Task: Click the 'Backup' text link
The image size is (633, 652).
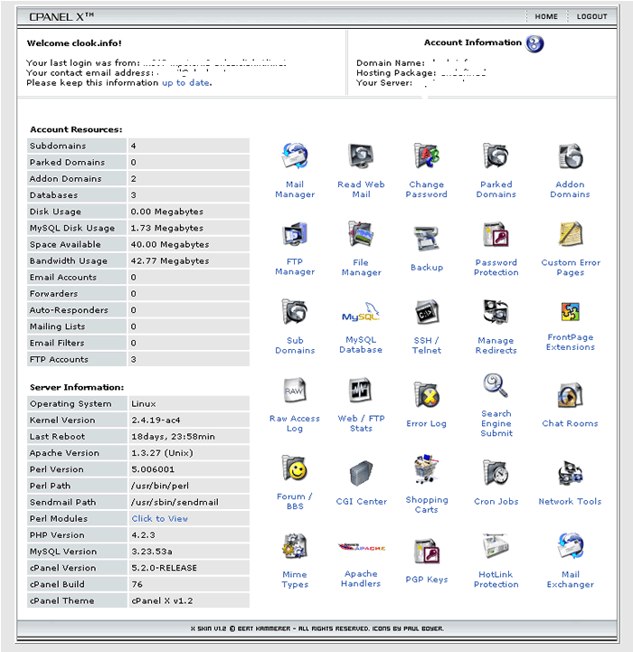Action: (x=427, y=268)
